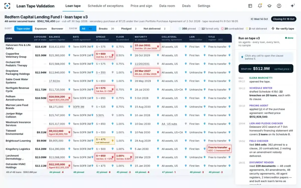Switch to the Deals tab
The image size is (301, 188).
(186, 6)
